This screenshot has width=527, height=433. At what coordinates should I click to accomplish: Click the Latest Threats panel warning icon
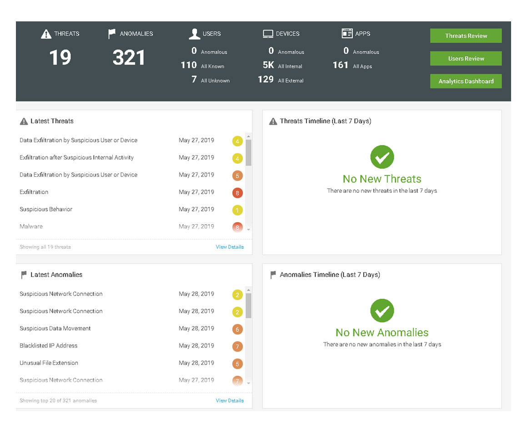click(x=24, y=121)
